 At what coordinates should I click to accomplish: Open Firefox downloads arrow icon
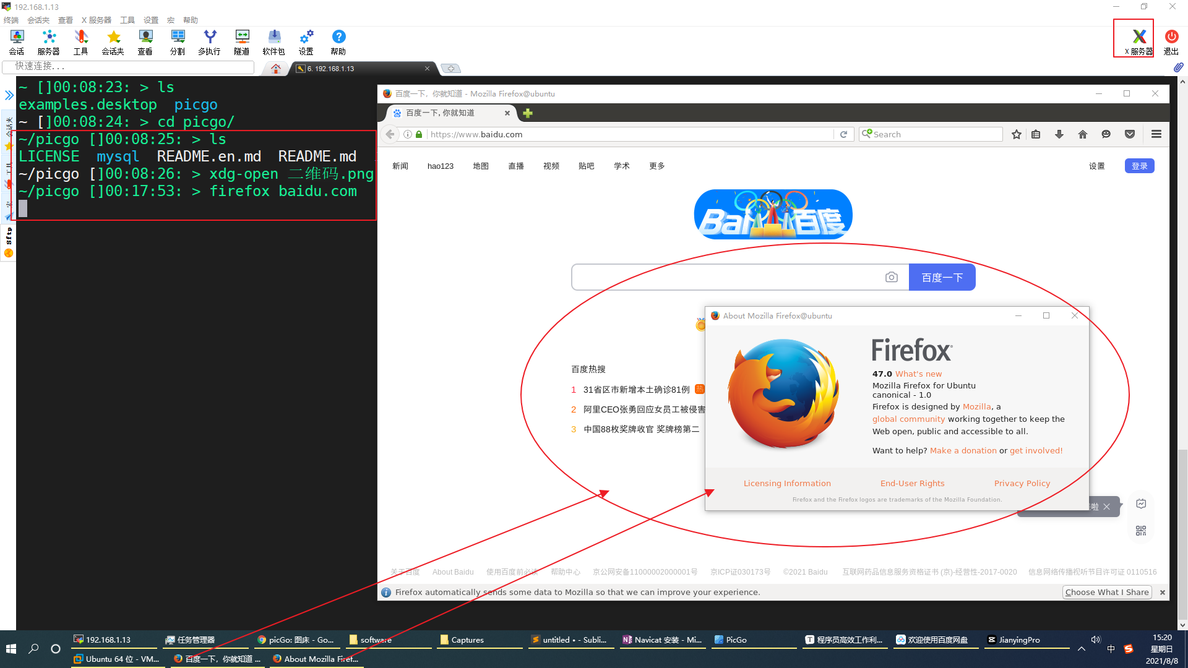1059,134
